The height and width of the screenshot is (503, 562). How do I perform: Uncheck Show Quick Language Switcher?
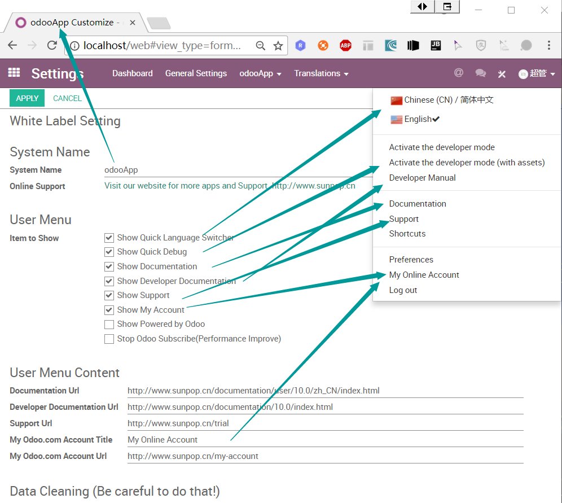coord(109,238)
